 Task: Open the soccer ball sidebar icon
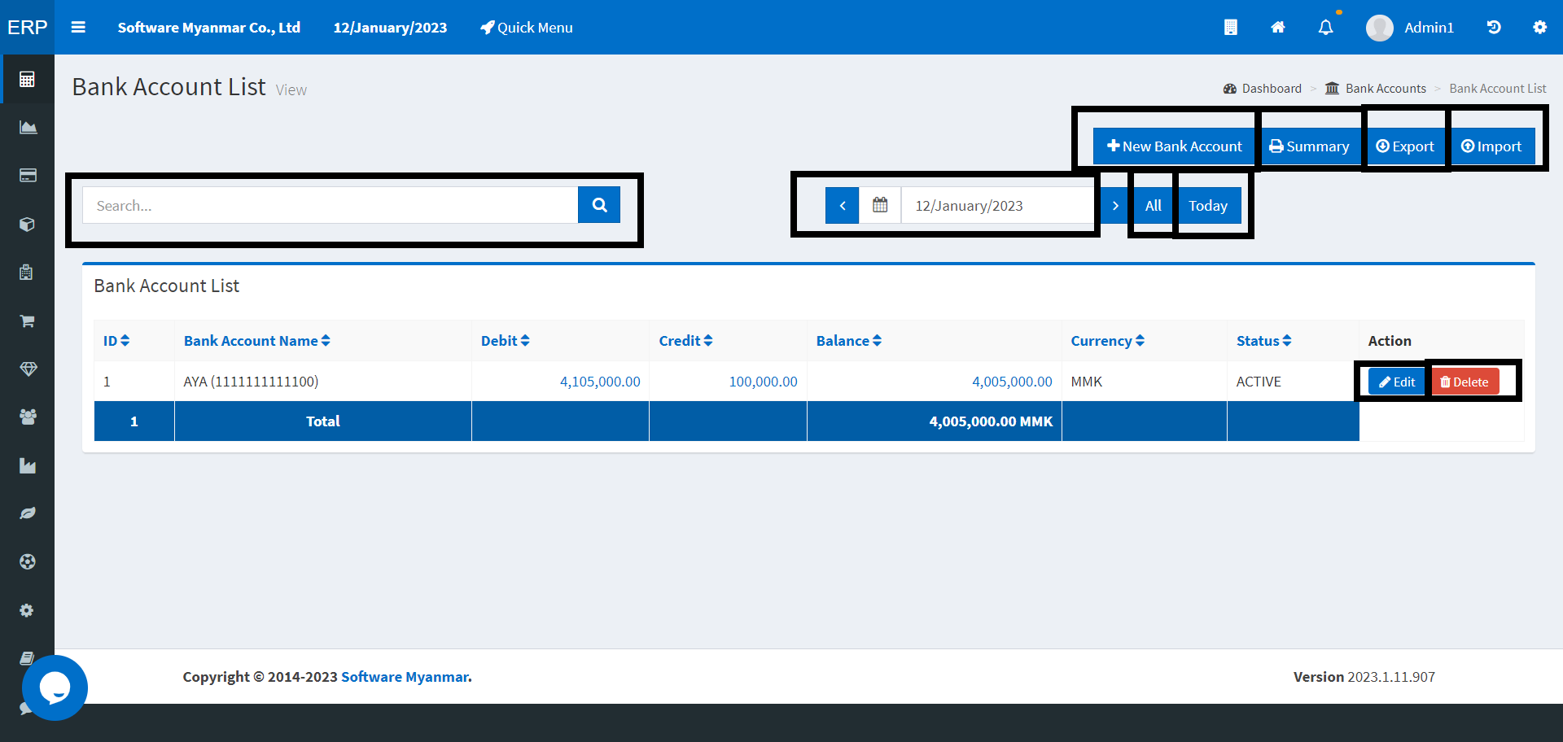(x=28, y=561)
